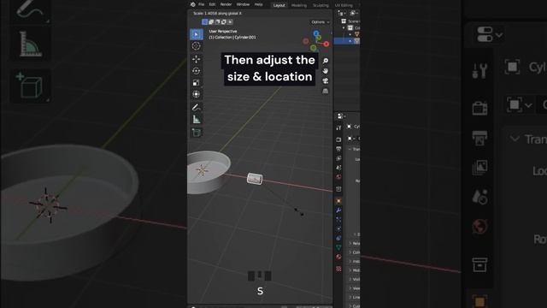Select the Scale tool

(x=197, y=82)
